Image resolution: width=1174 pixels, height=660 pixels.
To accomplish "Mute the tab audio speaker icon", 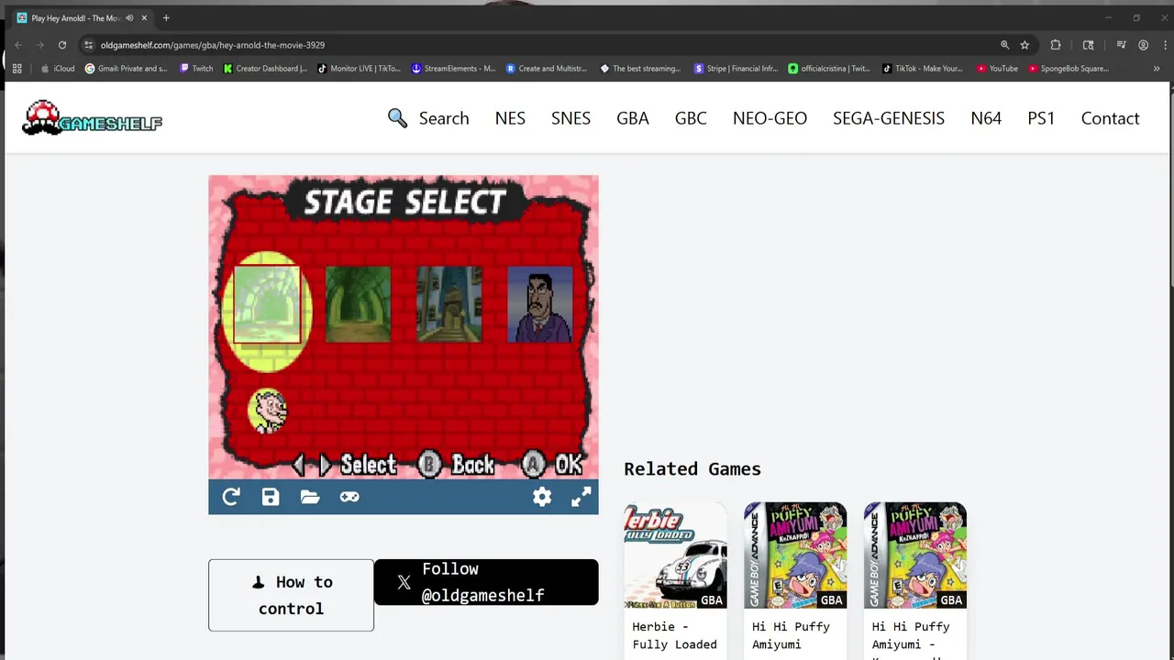I will tap(129, 18).
